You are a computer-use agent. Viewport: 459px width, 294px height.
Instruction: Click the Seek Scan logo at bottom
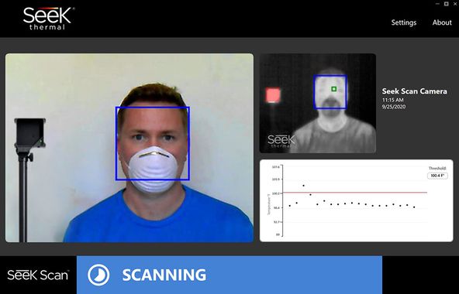[38, 275]
